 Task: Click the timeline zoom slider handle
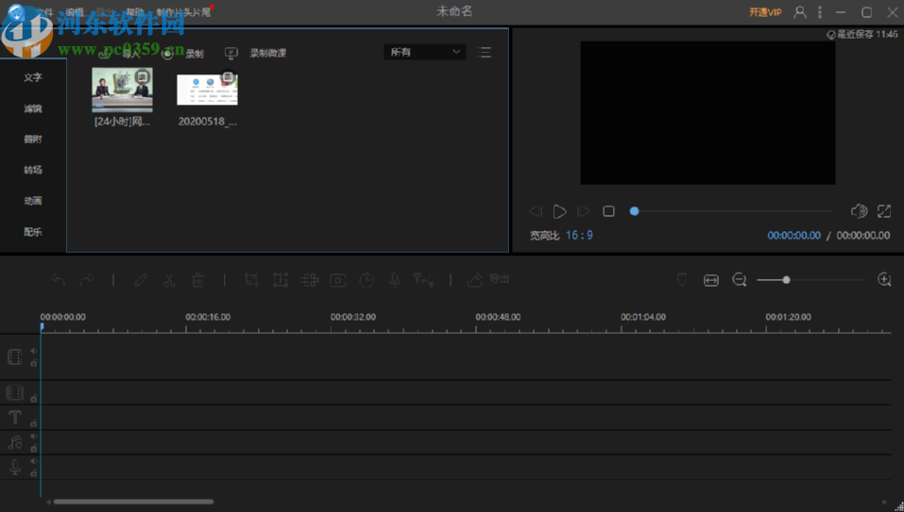[x=786, y=280]
